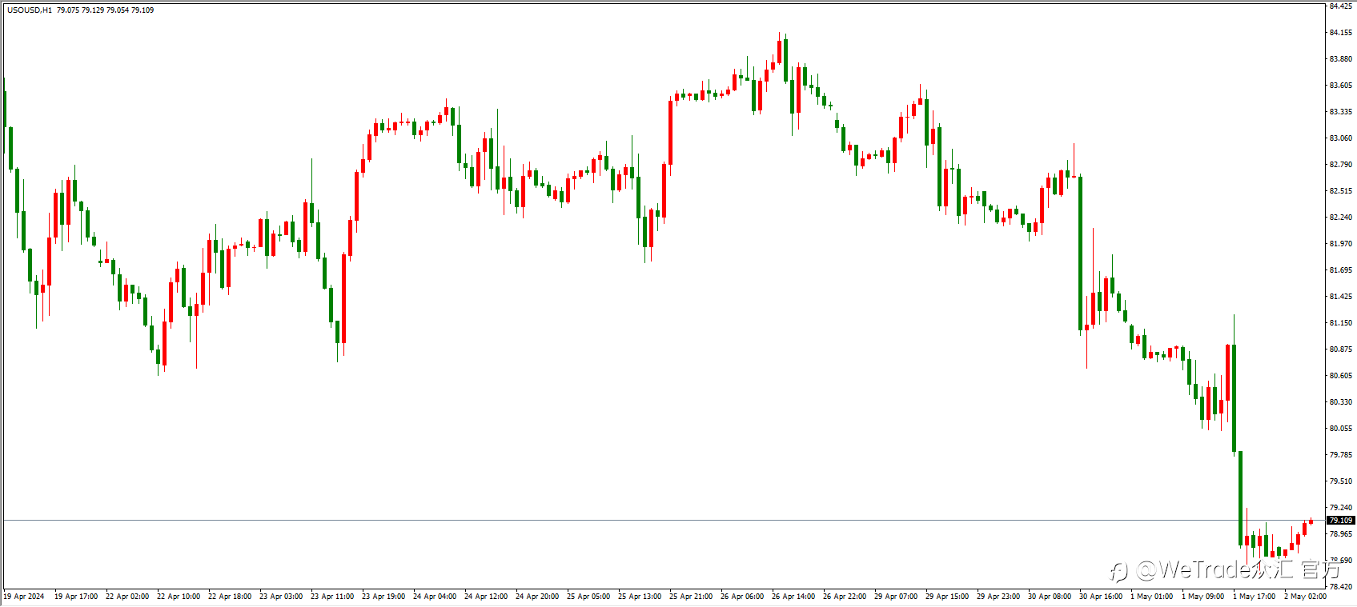1357x607 pixels.
Task: Click the 83.335 price axis value
Action: point(1341,112)
